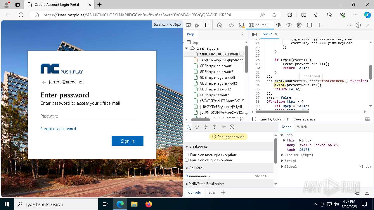Screen dimensions: 374x210
Task: Open the Forgot my password link
Action: click(58, 129)
